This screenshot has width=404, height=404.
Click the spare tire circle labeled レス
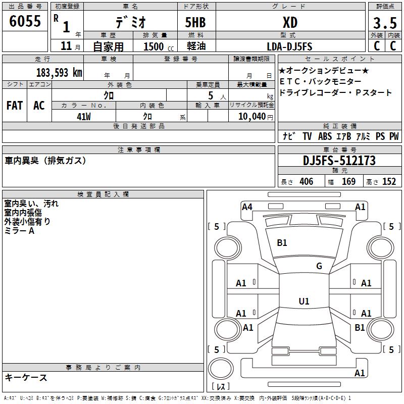[x=221, y=369]
